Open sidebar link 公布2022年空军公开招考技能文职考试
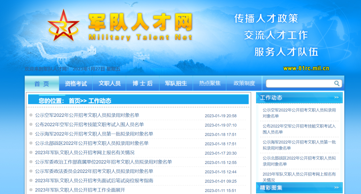 coord(299,129)
